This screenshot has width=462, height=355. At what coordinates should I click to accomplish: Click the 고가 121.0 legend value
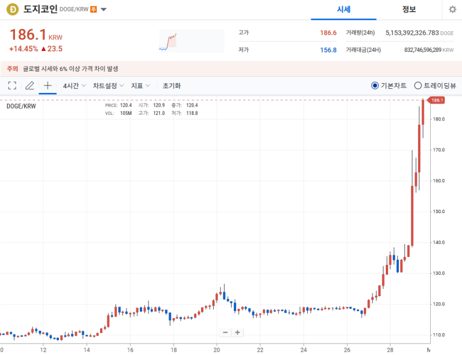159,113
